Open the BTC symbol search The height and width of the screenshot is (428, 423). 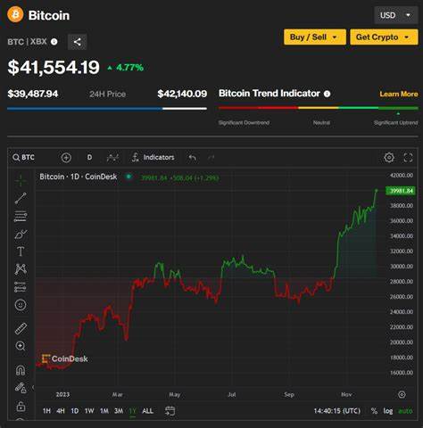click(24, 157)
